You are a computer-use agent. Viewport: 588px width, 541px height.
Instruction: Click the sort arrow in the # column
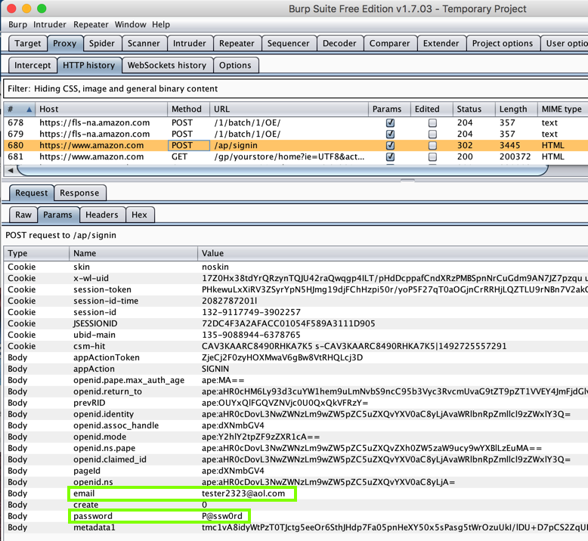click(x=29, y=110)
